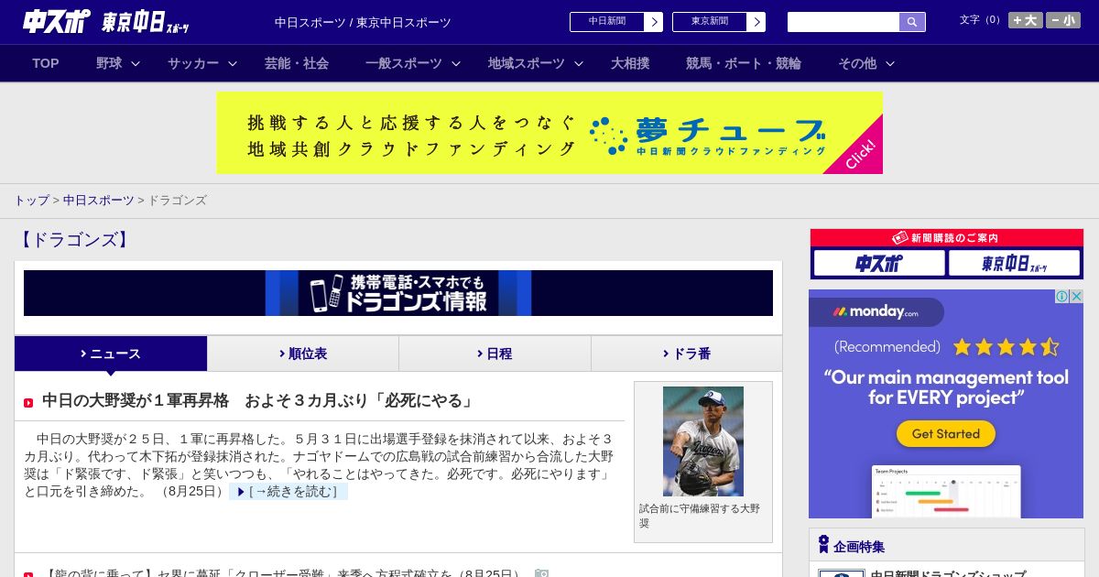
Task: Click the ドラゴンズ情報 mobile banner
Action: 398,293
